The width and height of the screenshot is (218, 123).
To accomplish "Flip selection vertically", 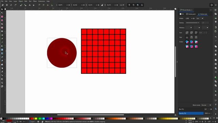I will pyautogui.click(x=34, y=5).
